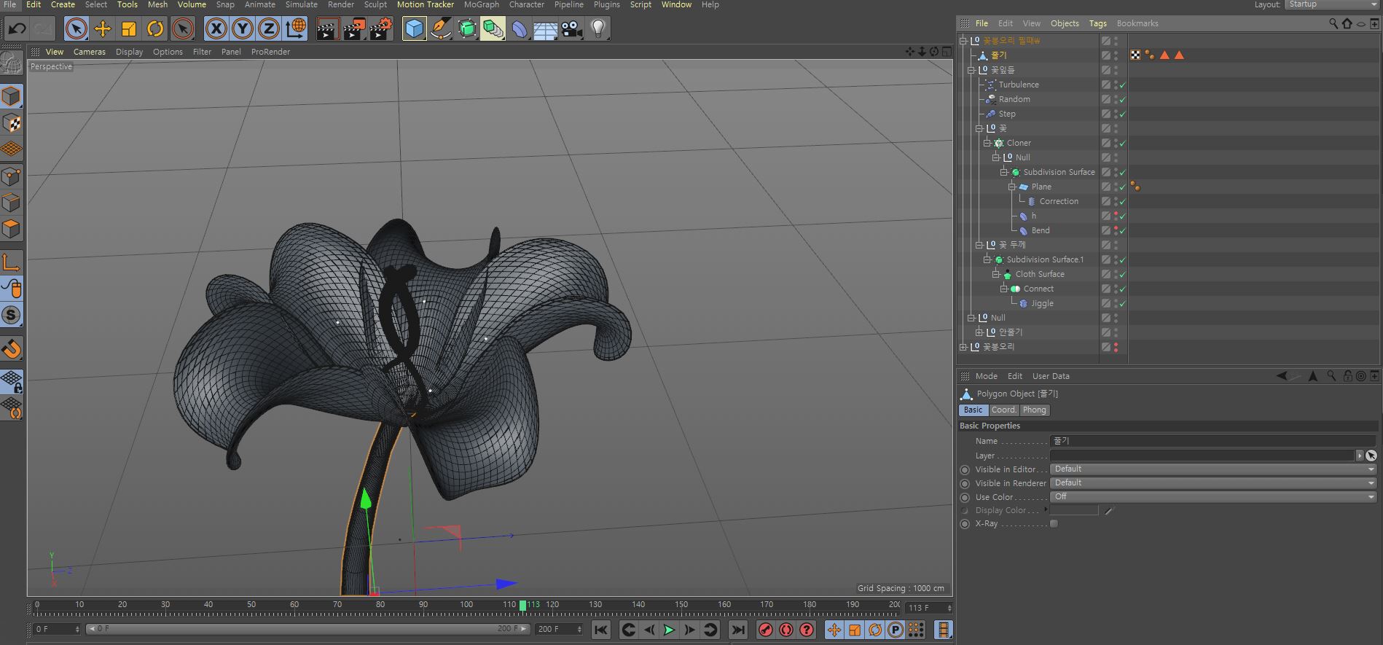Render the active view clapboard icon
The height and width of the screenshot is (645, 1383).
pos(328,29)
